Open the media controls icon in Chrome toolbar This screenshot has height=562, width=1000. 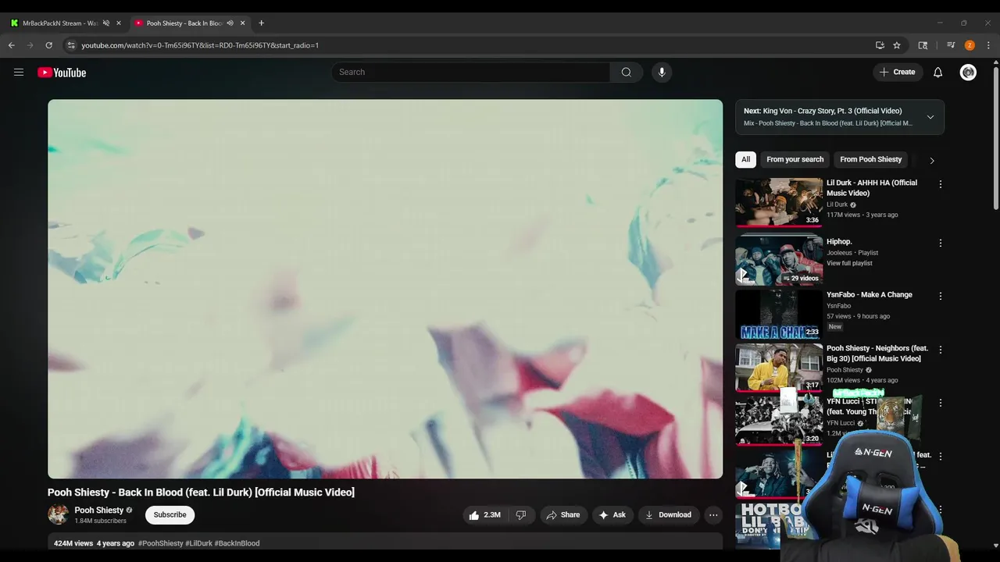tap(951, 45)
